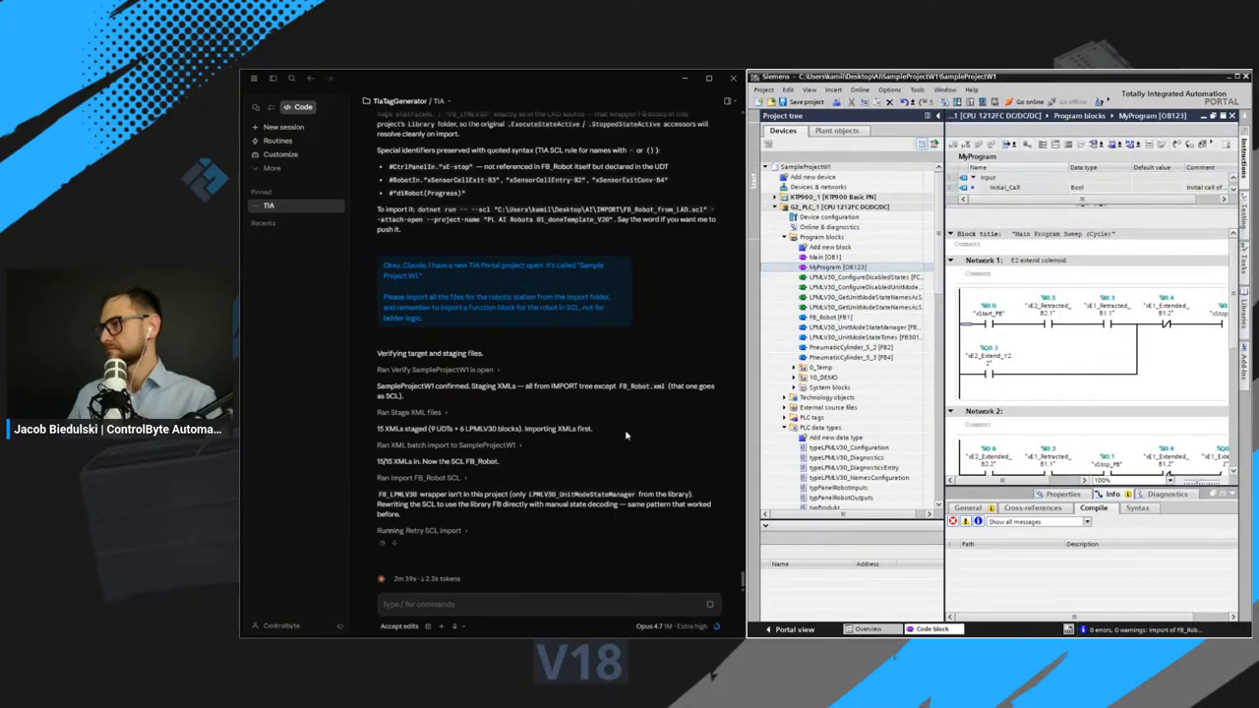
Task: Select typePanelRobotInputs data type
Action: (x=838, y=488)
